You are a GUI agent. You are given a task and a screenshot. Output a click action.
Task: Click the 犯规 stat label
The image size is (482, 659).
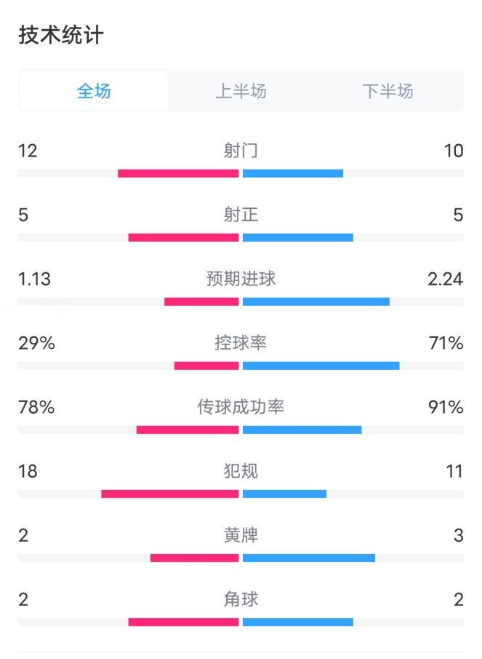241,471
